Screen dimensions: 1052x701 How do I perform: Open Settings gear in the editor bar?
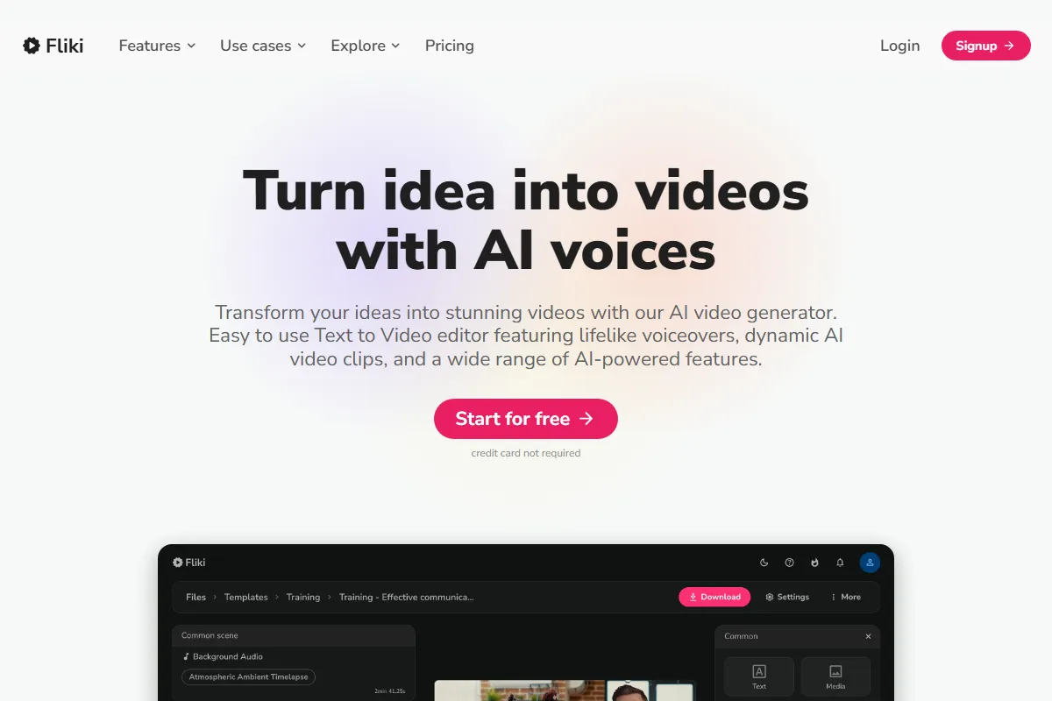coord(787,597)
